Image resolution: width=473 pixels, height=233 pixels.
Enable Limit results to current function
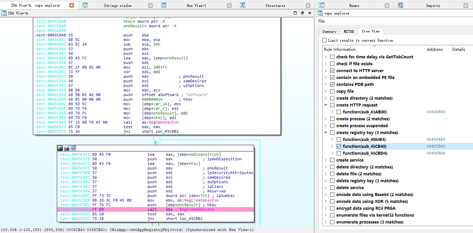coord(325,40)
